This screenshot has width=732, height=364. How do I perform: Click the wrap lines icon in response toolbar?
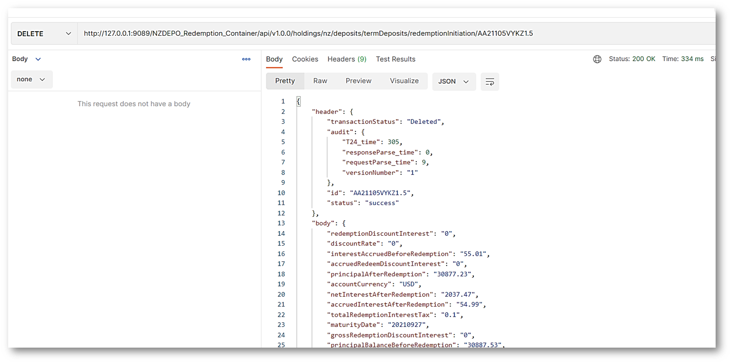point(490,82)
